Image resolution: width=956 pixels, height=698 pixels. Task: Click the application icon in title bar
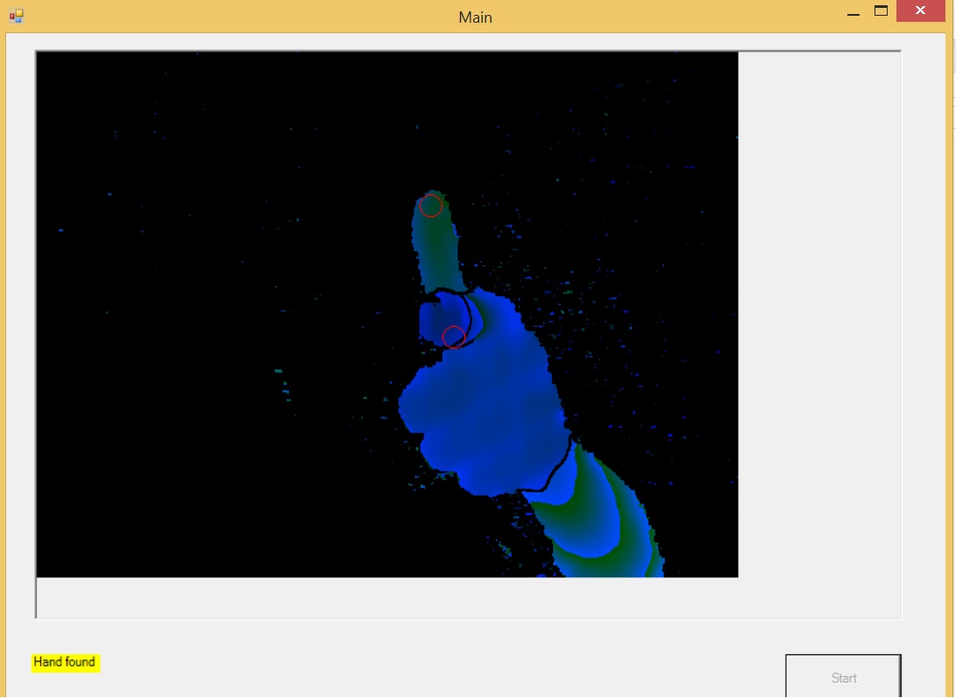[17, 16]
